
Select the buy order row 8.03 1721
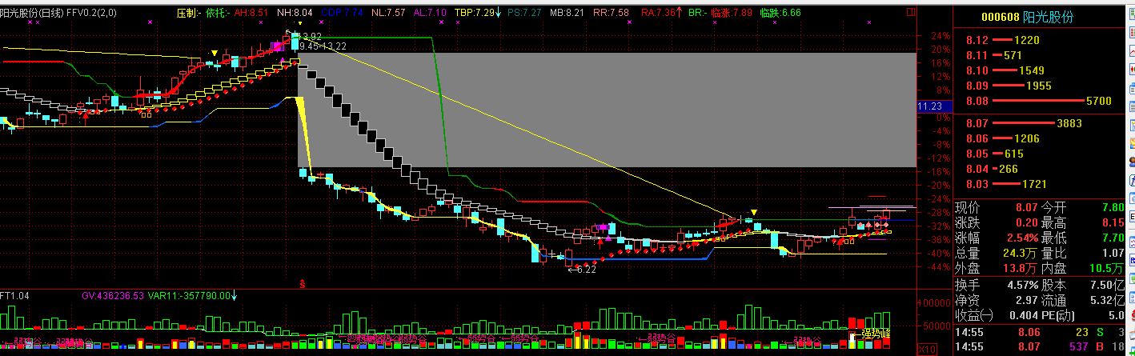[x=1040, y=184]
